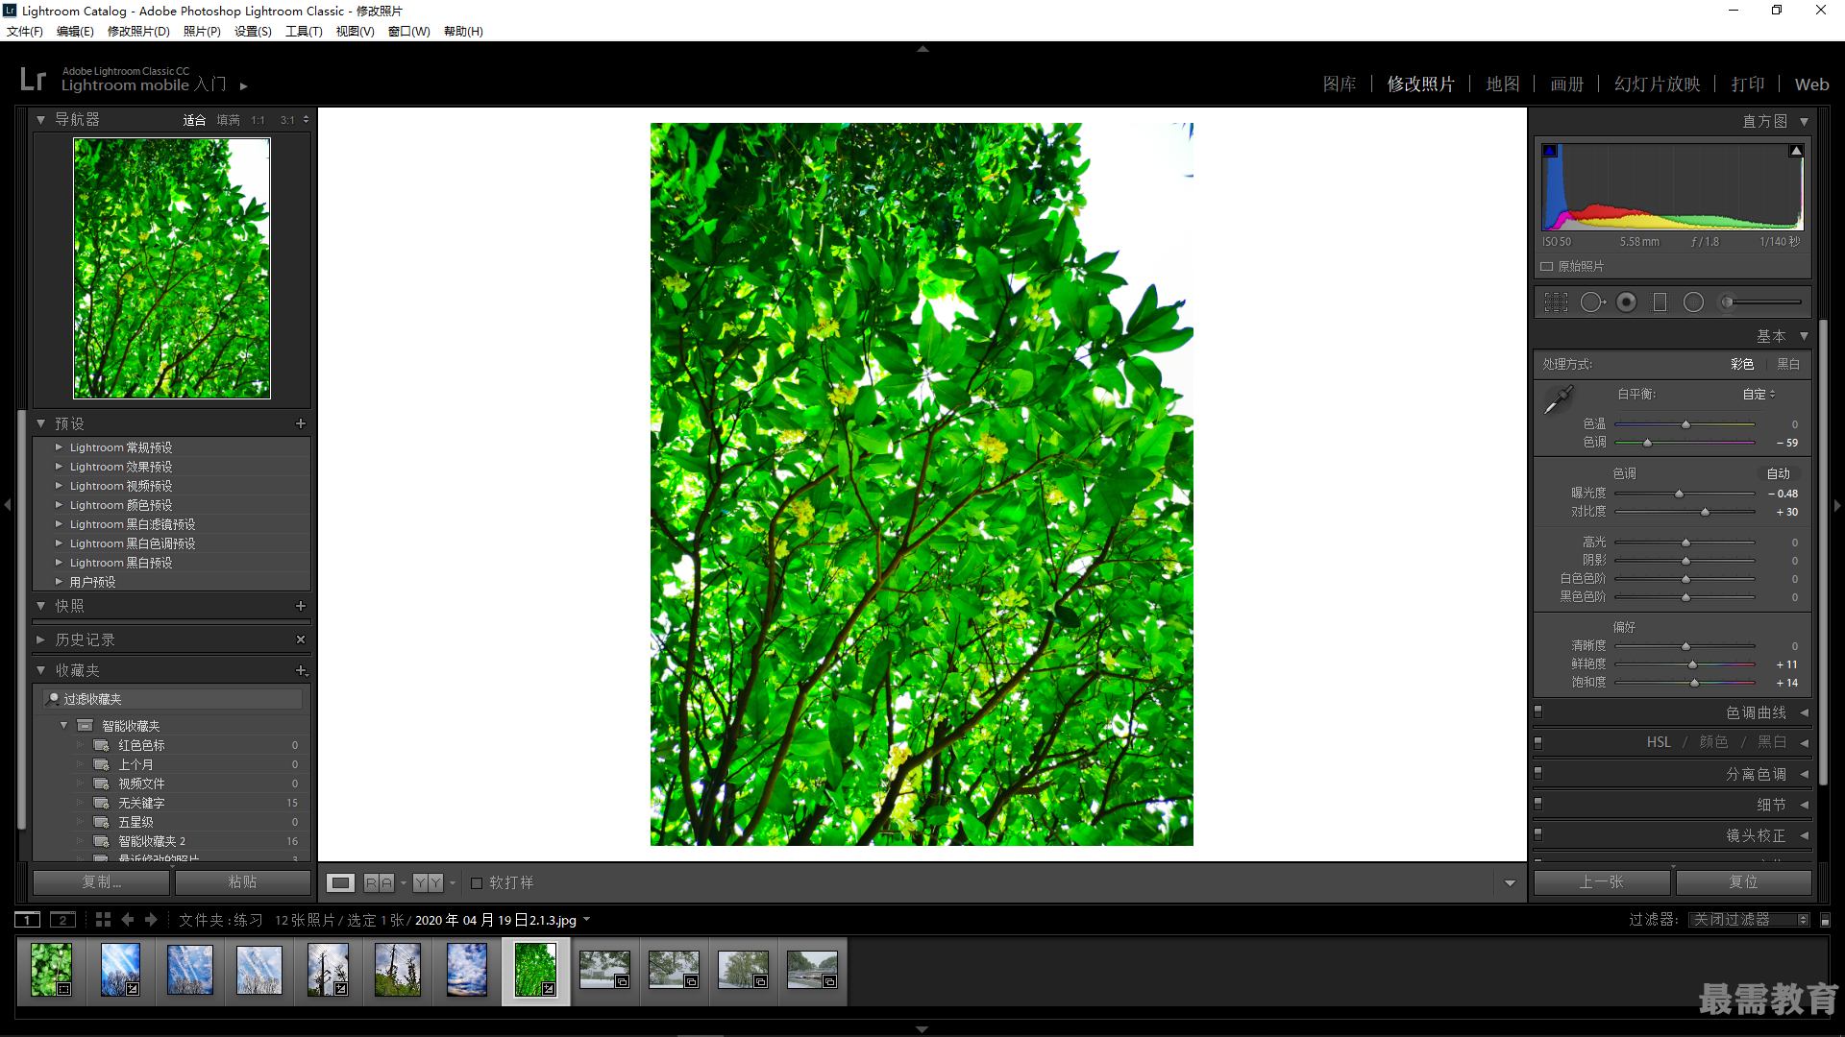The image size is (1845, 1037).
Task: Switch to the 打印 Print module
Action: [1748, 84]
